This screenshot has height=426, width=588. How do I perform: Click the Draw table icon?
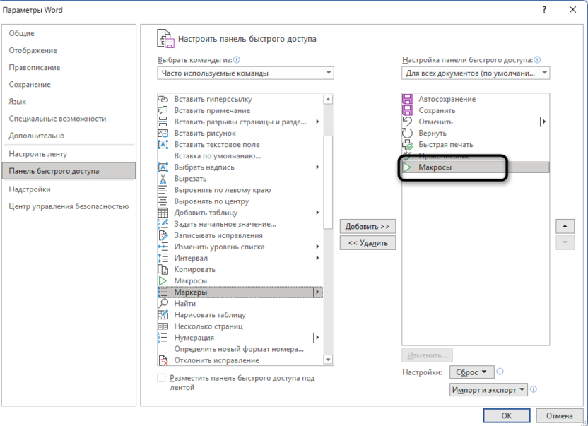pos(162,315)
